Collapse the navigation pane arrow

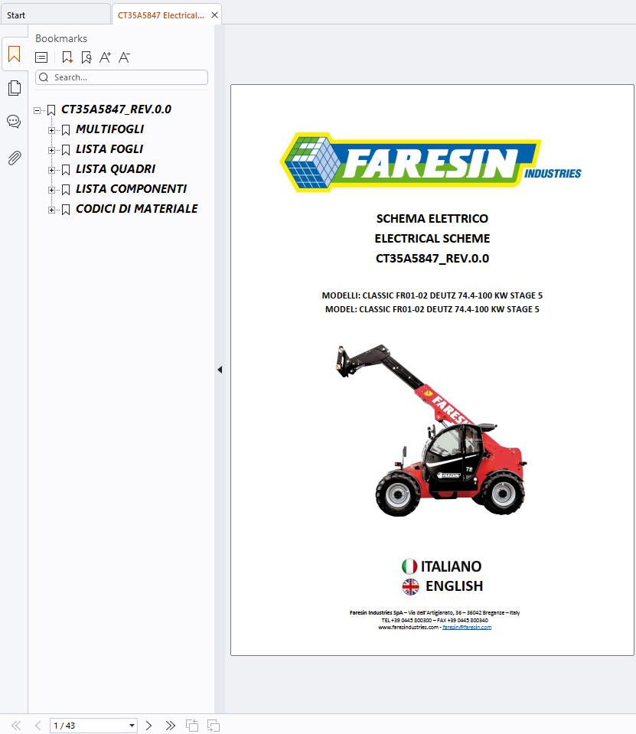pos(220,369)
